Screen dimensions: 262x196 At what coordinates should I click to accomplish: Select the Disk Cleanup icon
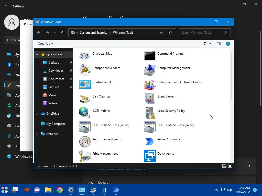(84, 99)
